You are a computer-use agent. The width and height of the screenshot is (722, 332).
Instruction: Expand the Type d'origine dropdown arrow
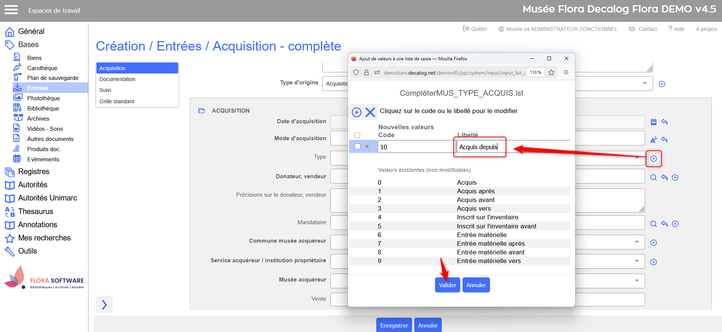click(x=645, y=83)
